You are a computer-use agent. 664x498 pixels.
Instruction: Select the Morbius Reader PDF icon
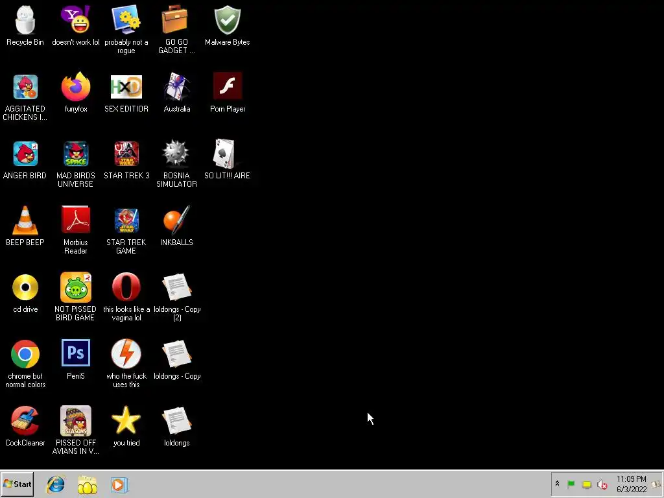(x=76, y=220)
